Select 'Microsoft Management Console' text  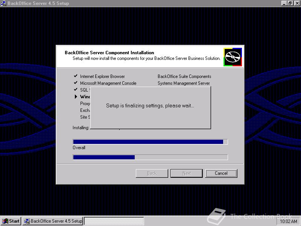[108, 83]
